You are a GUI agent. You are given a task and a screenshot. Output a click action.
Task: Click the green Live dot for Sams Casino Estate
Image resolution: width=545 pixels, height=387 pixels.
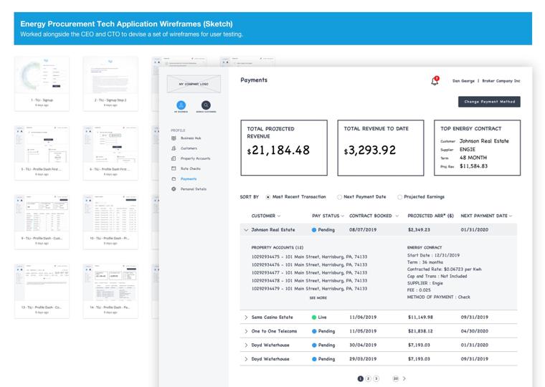point(314,317)
